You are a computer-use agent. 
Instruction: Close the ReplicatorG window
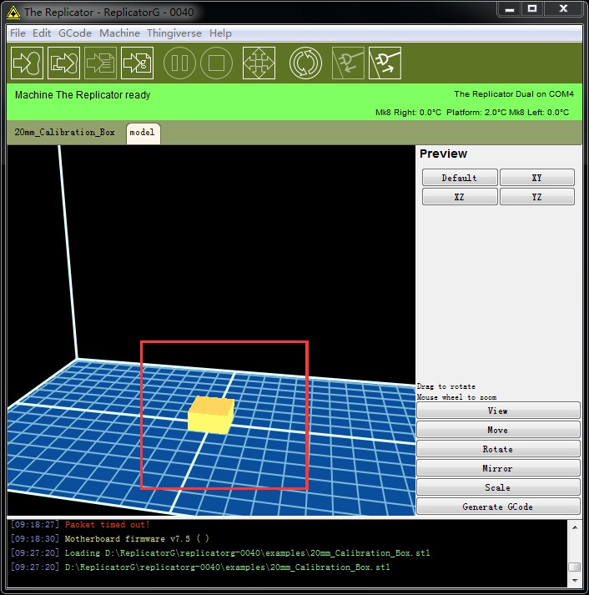(x=564, y=9)
